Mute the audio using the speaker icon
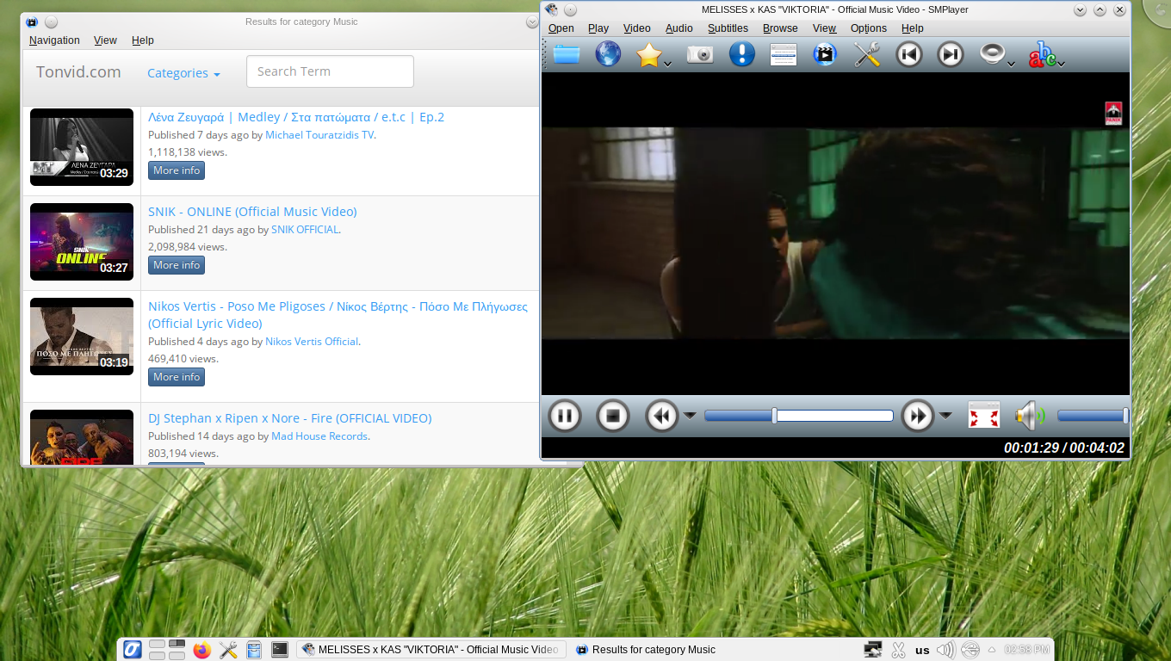The width and height of the screenshot is (1171, 661). pyautogui.click(x=1030, y=417)
